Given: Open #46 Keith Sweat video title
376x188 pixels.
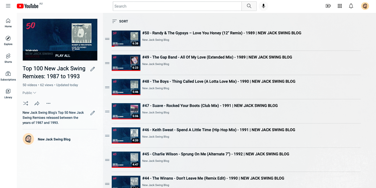Looking at the screenshot, I should coord(218,130).
